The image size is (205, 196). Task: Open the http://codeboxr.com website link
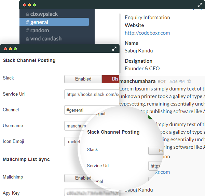147,33
